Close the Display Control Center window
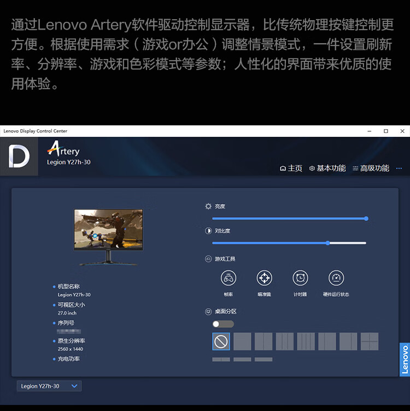Viewport: 410px width, 411px height. click(402, 131)
